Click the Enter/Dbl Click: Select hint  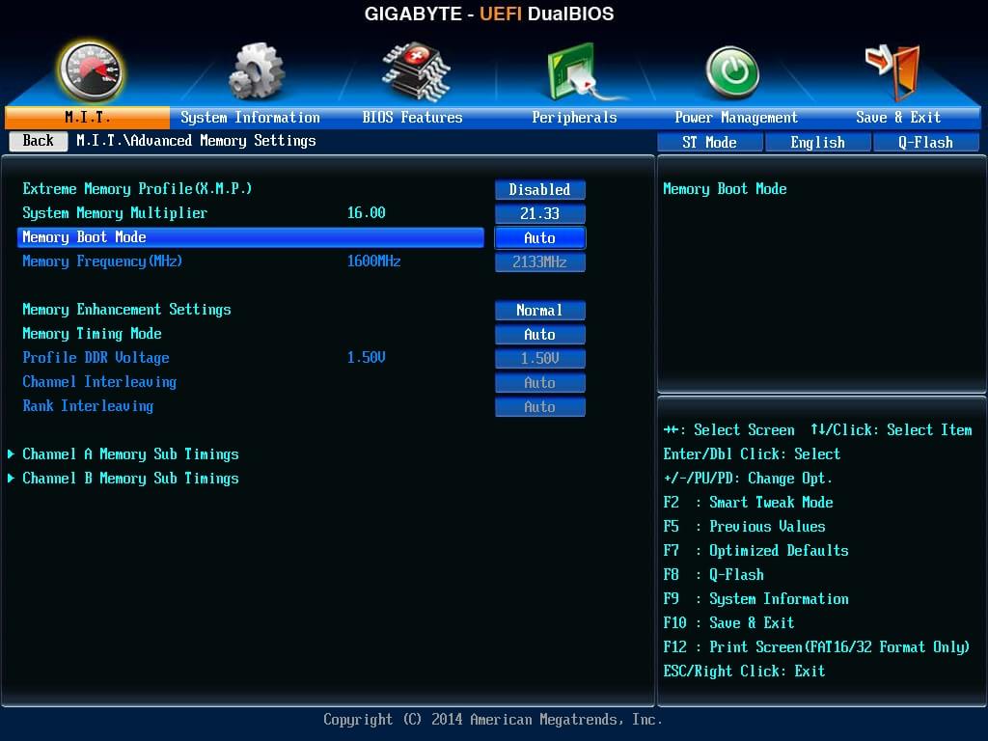pyautogui.click(x=752, y=453)
